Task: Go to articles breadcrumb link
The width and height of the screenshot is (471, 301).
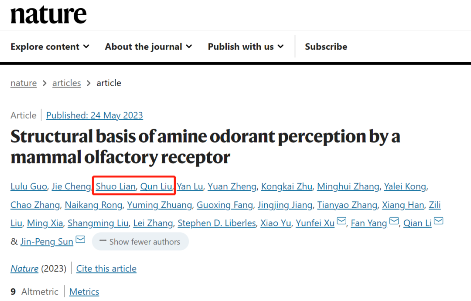Action: tap(66, 83)
